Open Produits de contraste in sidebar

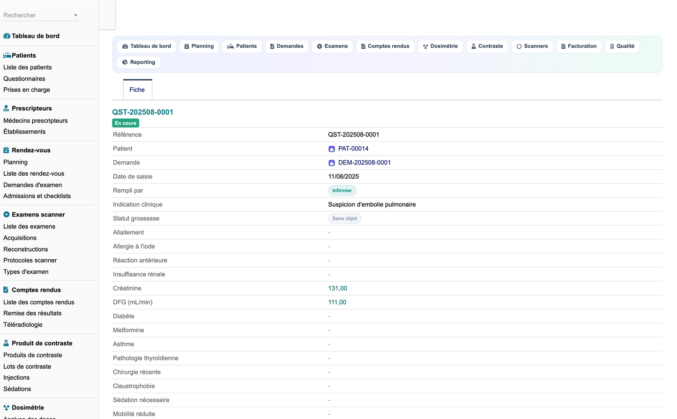coord(33,355)
